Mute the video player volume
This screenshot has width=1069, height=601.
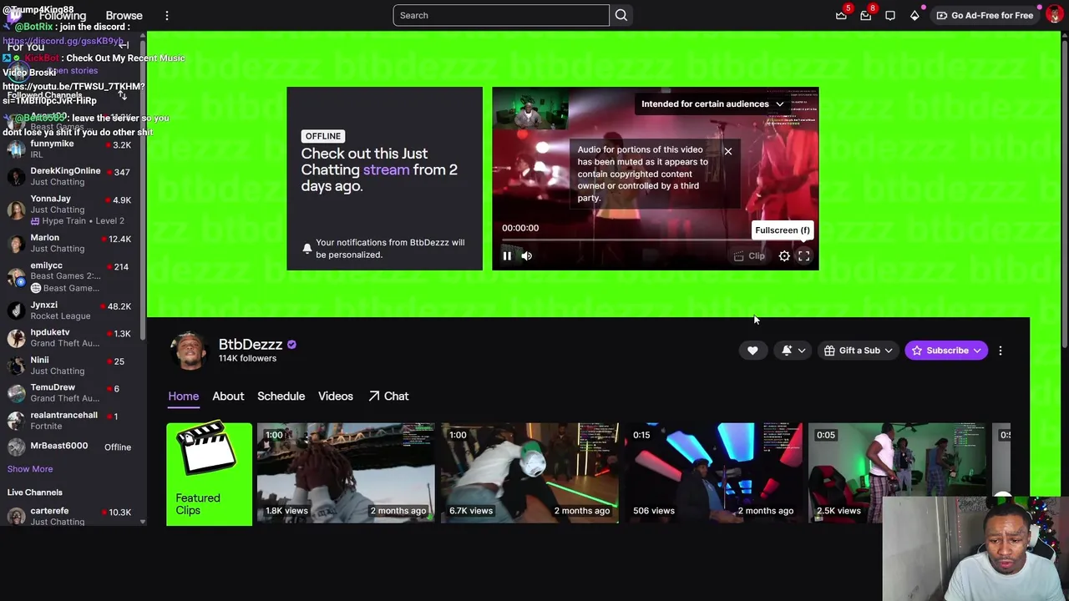click(x=527, y=256)
